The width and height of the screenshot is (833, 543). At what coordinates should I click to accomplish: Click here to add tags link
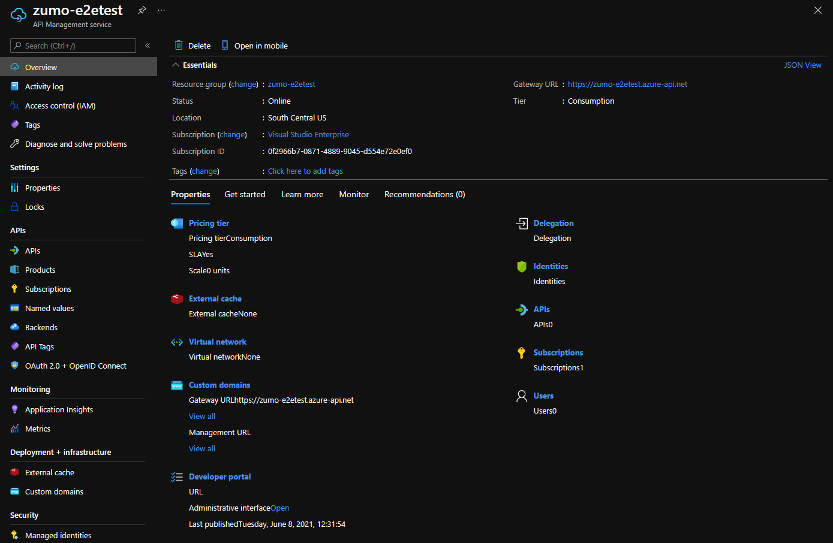pos(305,171)
